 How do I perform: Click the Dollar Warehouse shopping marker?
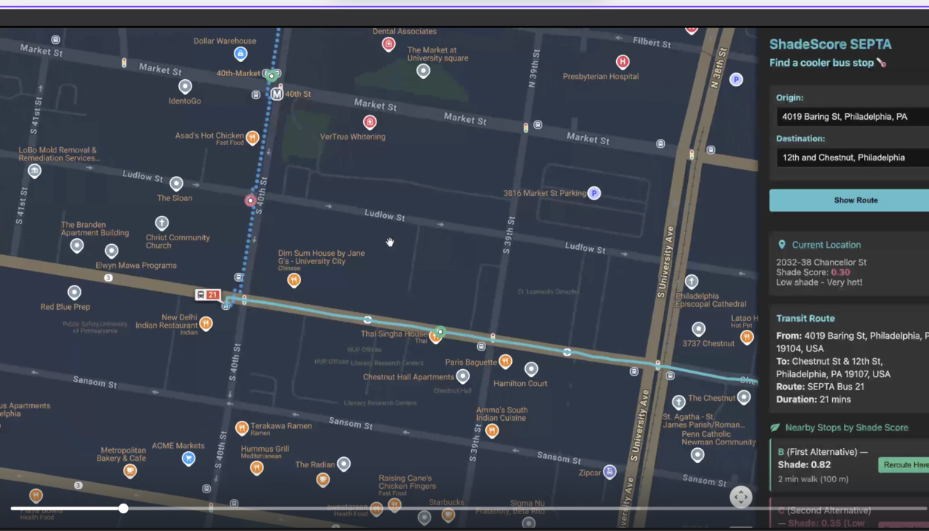click(x=240, y=54)
